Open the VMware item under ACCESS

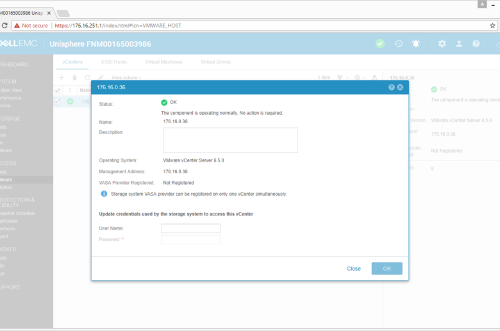coord(6,180)
